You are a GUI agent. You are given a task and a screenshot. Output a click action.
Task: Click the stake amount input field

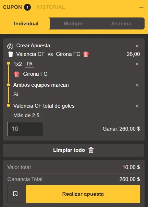tap(25, 129)
